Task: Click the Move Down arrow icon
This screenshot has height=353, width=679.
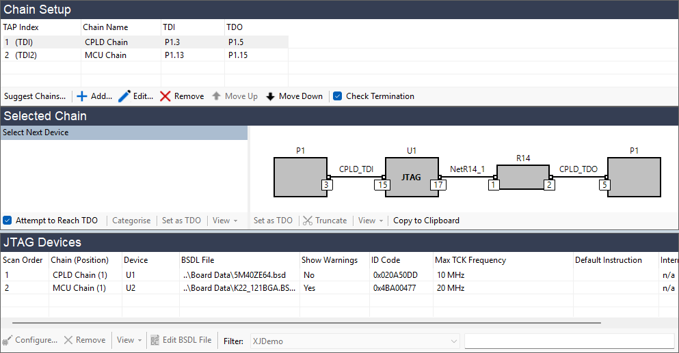Action: pos(271,96)
